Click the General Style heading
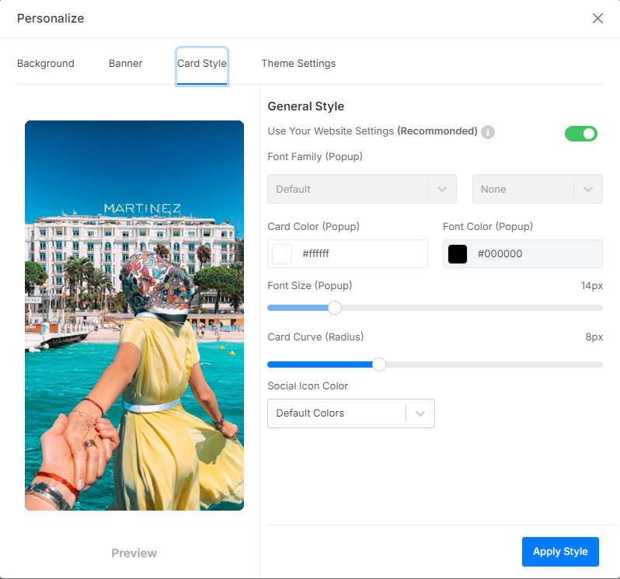Screen dimensions: 620x579 pyautogui.click(x=305, y=106)
